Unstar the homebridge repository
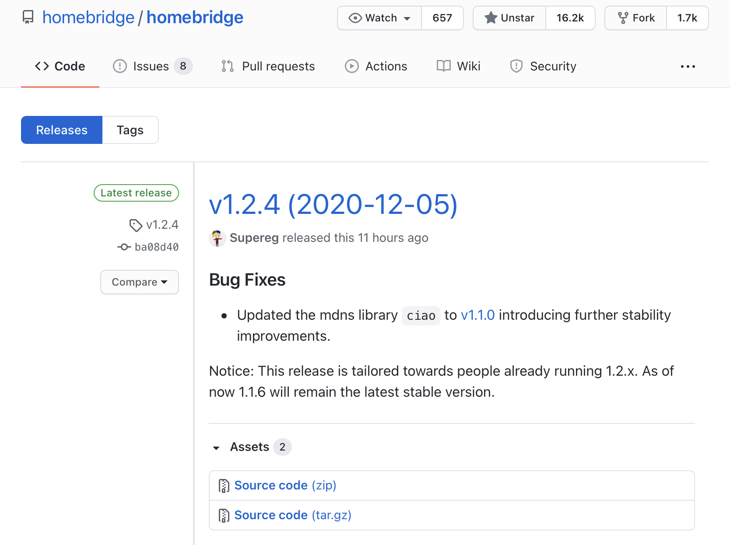Screen dimensions: 730x545 click(x=509, y=18)
